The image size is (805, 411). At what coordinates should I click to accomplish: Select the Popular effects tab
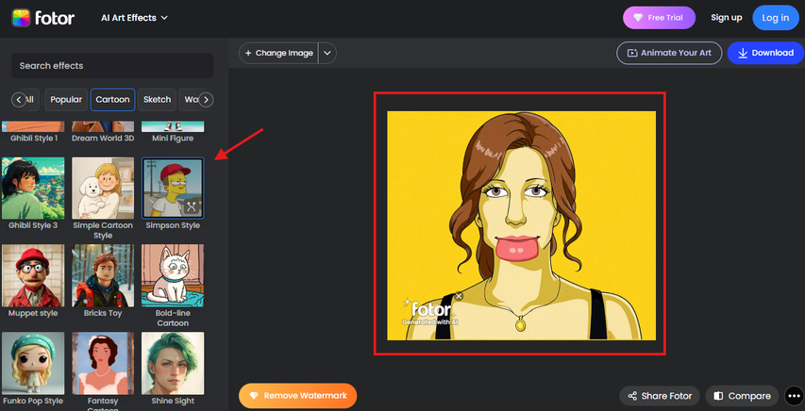(66, 100)
